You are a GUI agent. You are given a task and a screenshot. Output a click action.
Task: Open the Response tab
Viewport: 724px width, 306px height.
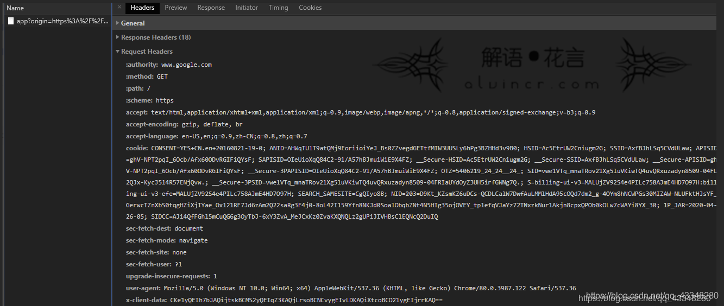click(211, 8)
